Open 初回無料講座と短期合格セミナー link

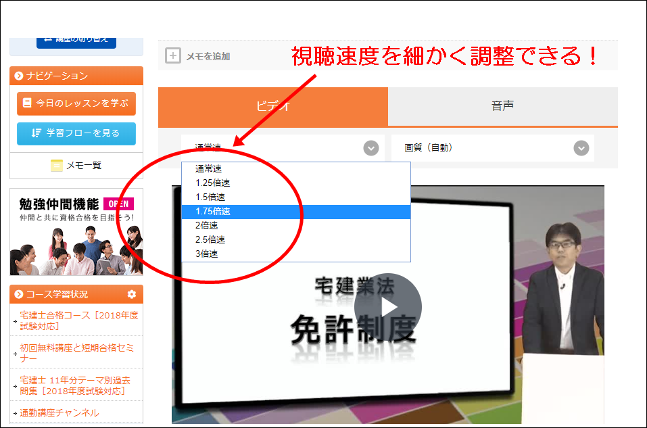pos(77,353)
